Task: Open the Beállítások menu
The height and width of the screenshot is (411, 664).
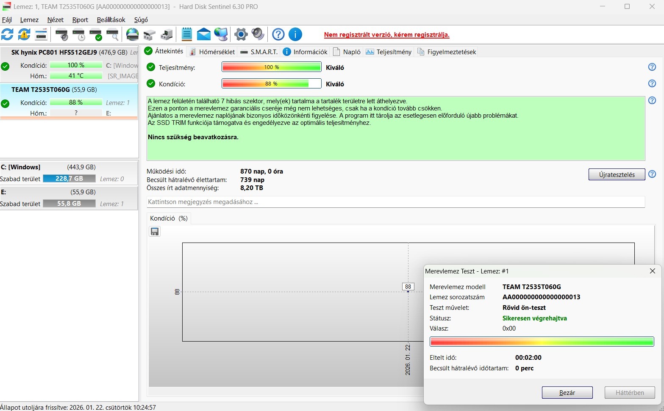Action: pos(111,20)
